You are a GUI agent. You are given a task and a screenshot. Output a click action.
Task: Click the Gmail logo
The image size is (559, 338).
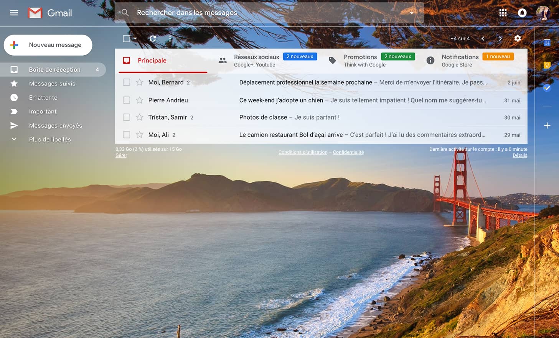[x=50, y=13]
